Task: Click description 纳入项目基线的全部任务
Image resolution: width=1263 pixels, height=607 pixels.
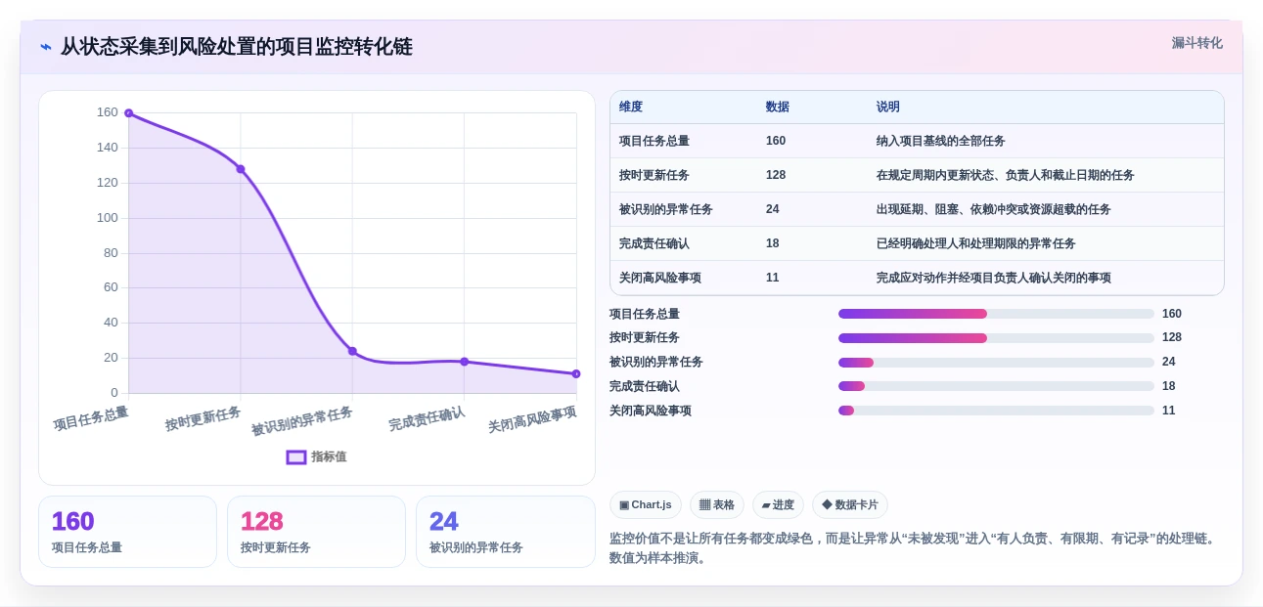Action: [x=941, y=141]
